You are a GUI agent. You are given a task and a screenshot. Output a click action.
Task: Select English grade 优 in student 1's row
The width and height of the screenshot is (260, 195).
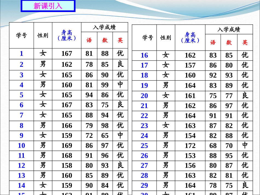tap(120, 53)
